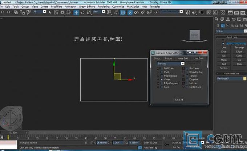247x151 pixels.
Task: Enable the Edge/Segment snap checkbox
Action: coord(162,83)
